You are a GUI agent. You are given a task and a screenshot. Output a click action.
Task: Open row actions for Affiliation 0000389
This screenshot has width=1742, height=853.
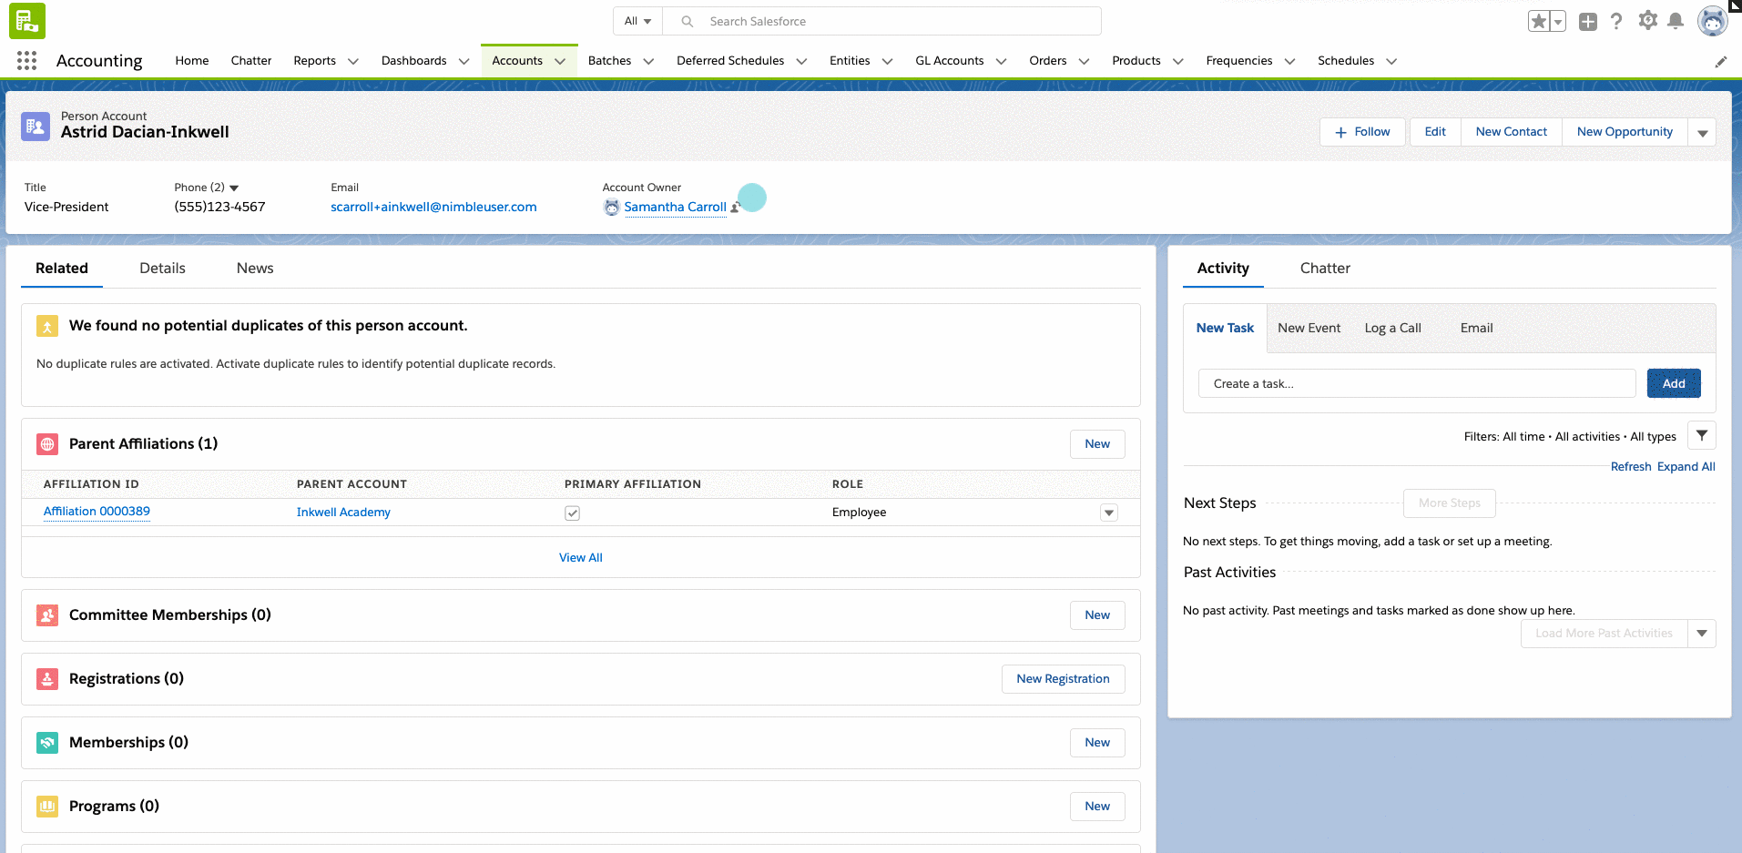pos(1108,513)
